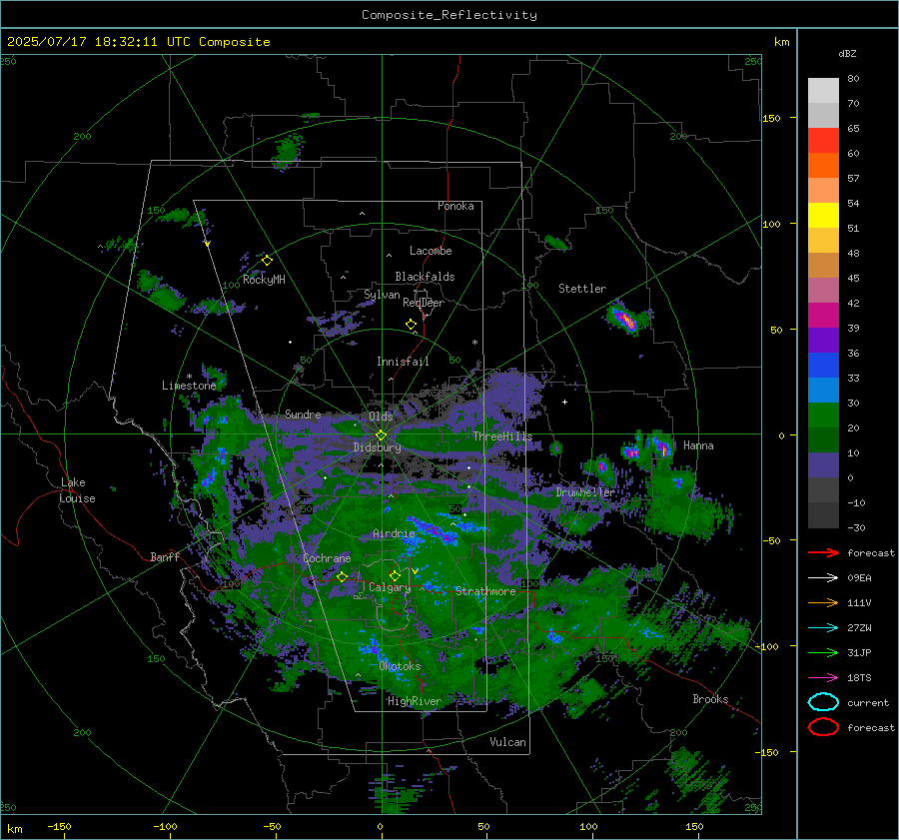
Task: Click the red forecast arrow in legend
Action: (823, 552)
